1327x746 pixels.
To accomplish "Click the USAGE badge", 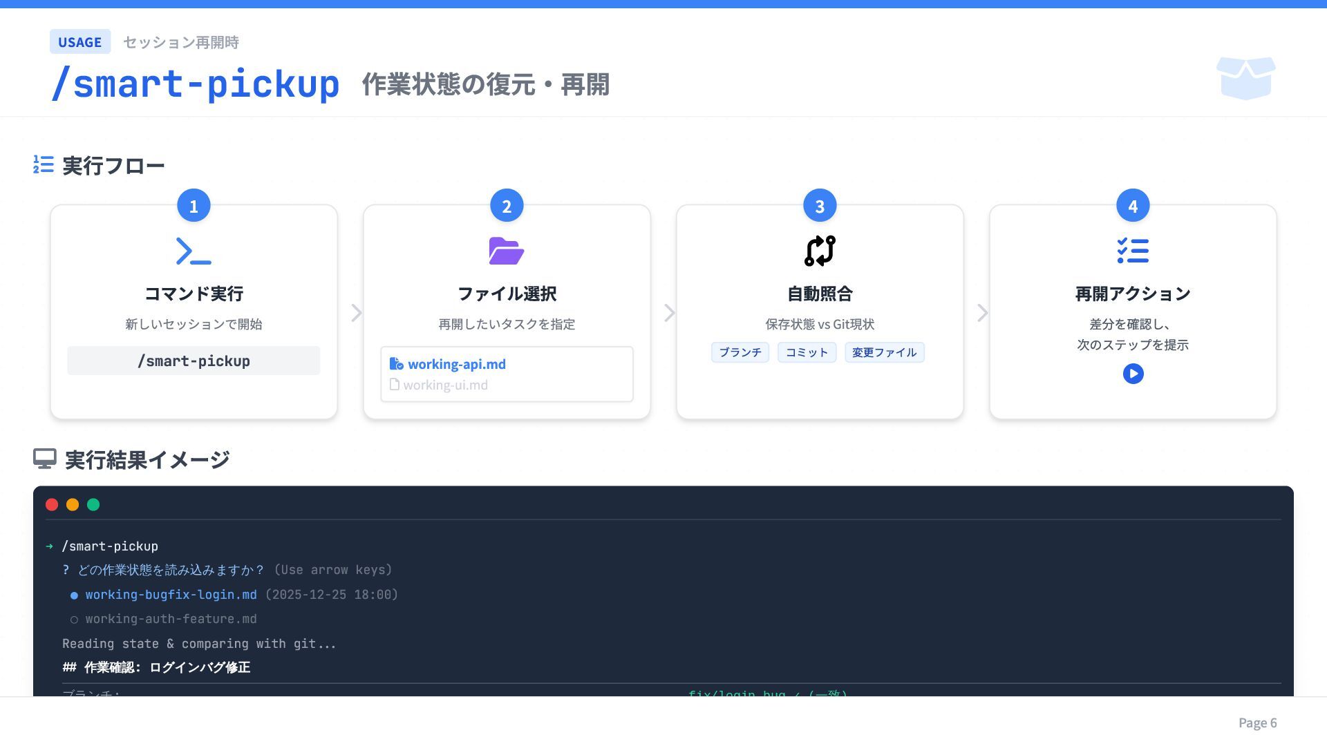I will (79, 42).
